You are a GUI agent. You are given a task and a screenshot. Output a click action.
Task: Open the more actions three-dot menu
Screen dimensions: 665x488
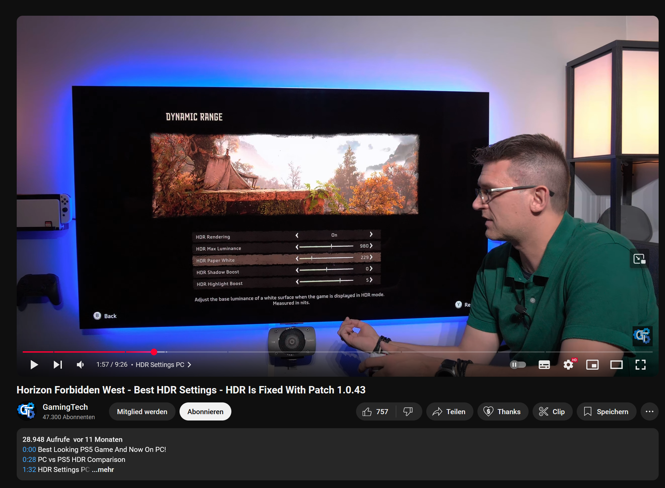649,411
